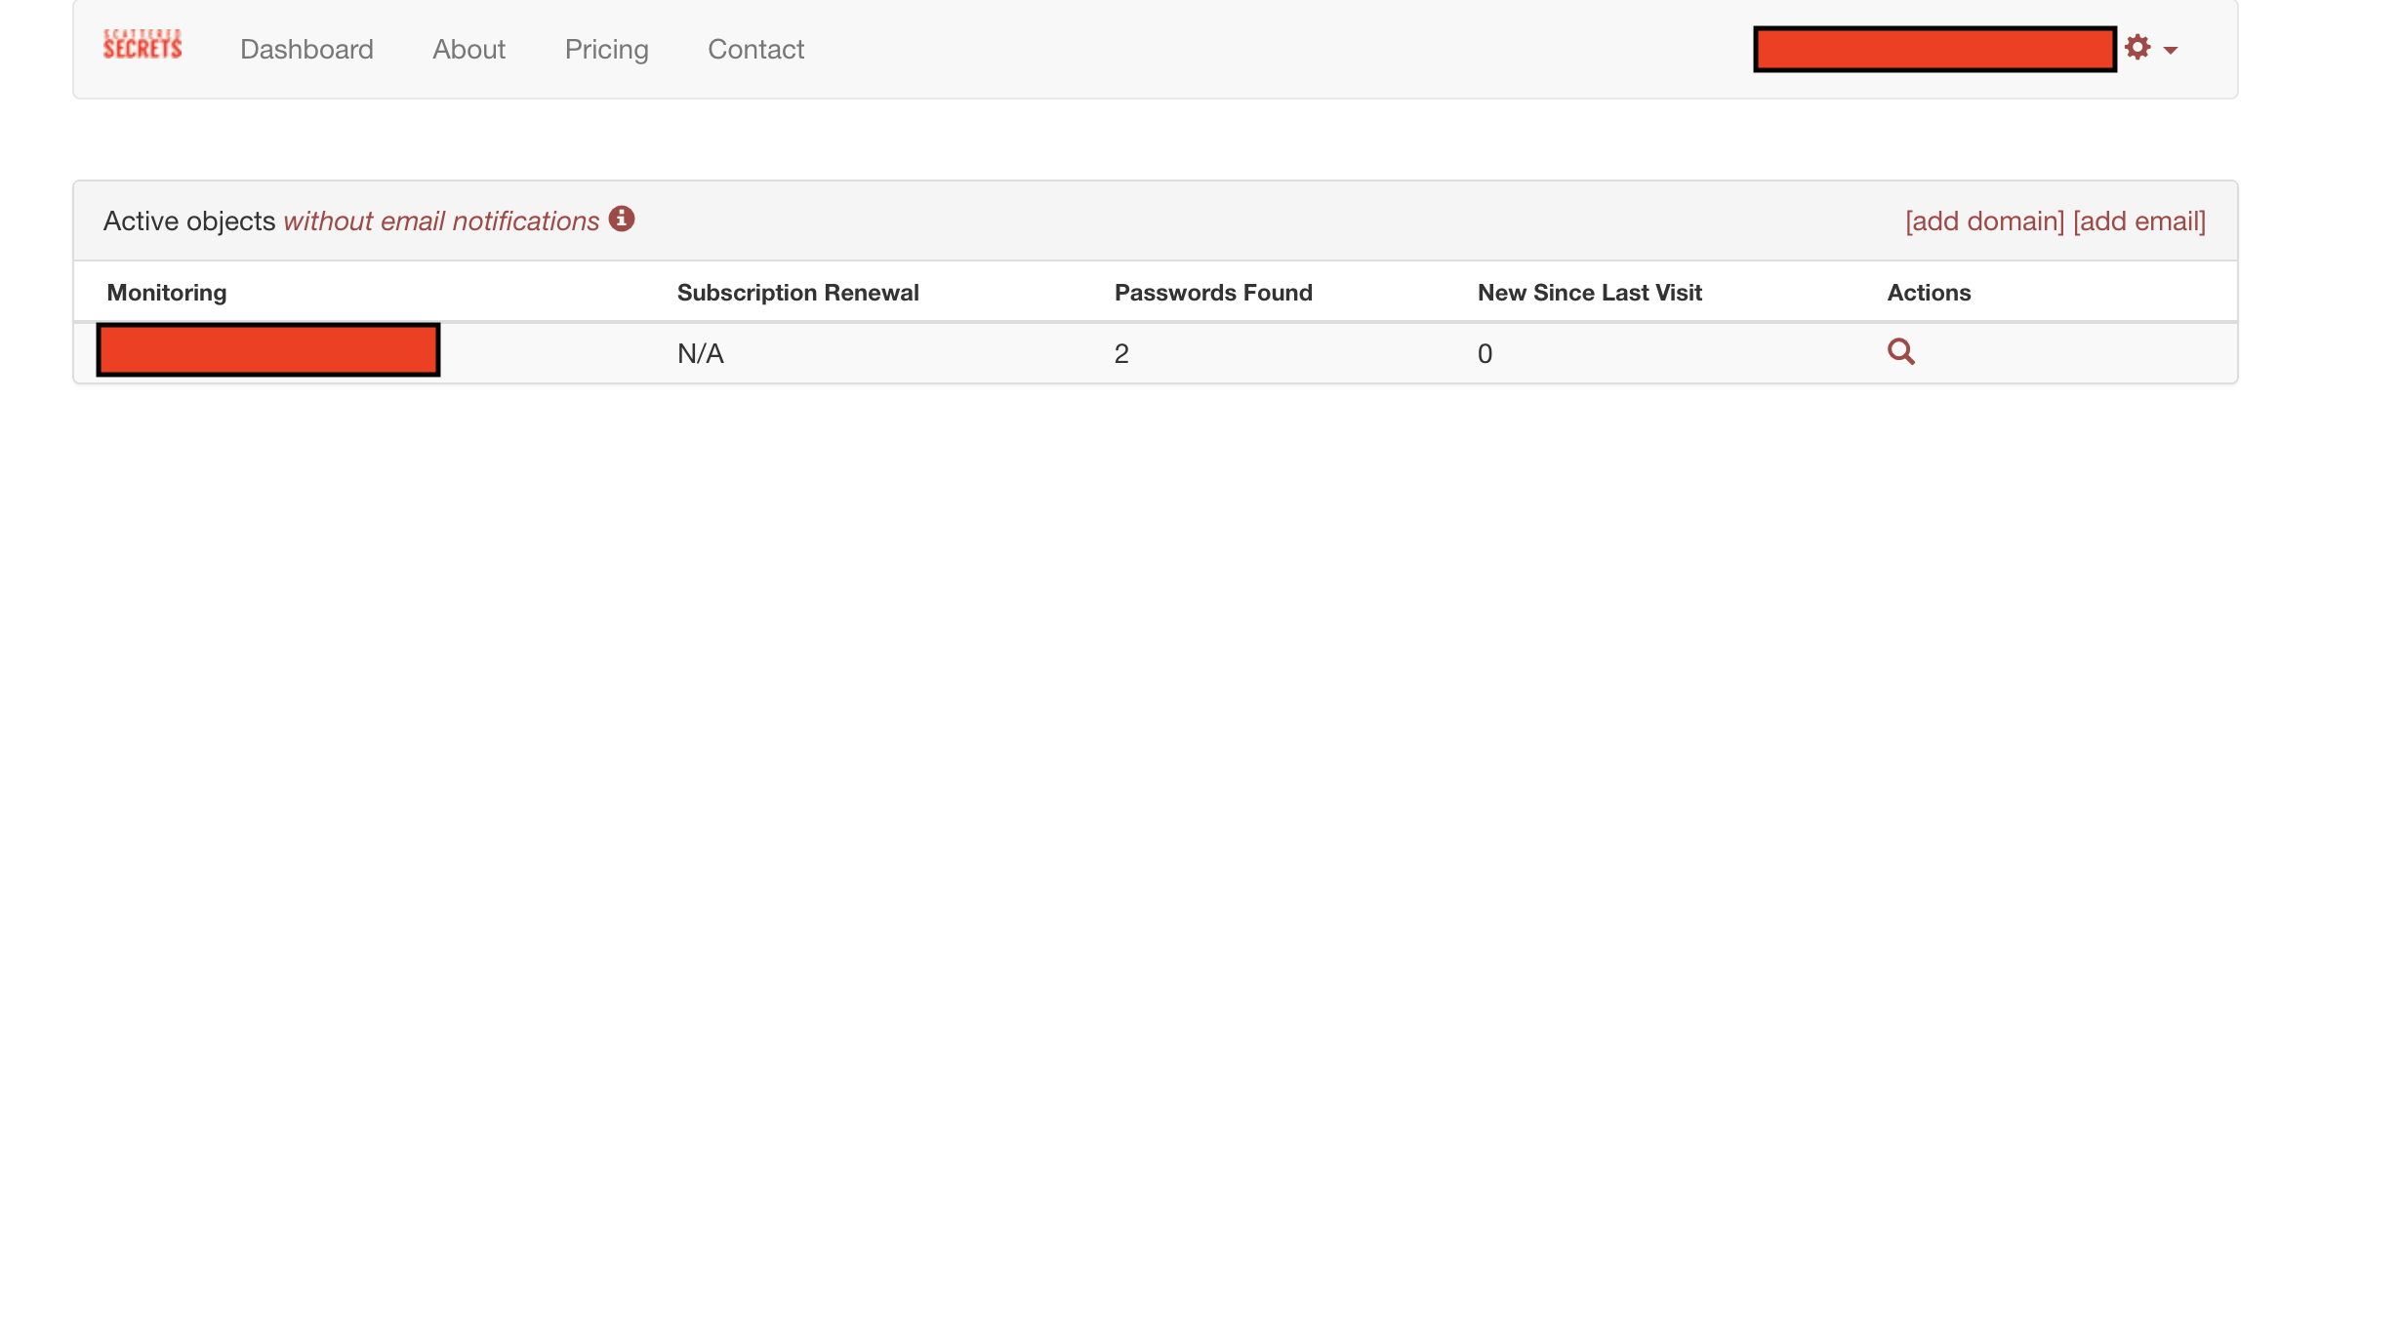Click the settings gear icon
The image size is (2401, 1323).
[2136, 47]
